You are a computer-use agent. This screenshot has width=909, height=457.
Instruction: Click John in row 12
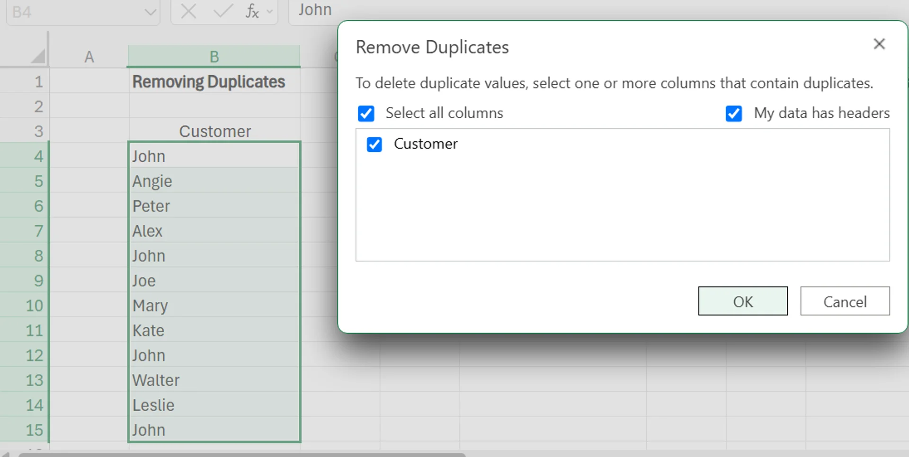click(214, 355)
